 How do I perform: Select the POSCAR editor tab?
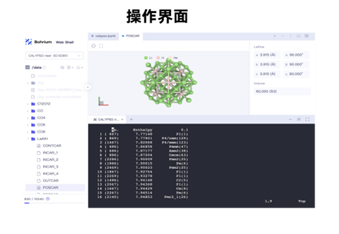click(131, 36)
